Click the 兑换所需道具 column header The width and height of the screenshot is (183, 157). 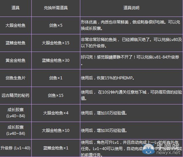point(56,8)
